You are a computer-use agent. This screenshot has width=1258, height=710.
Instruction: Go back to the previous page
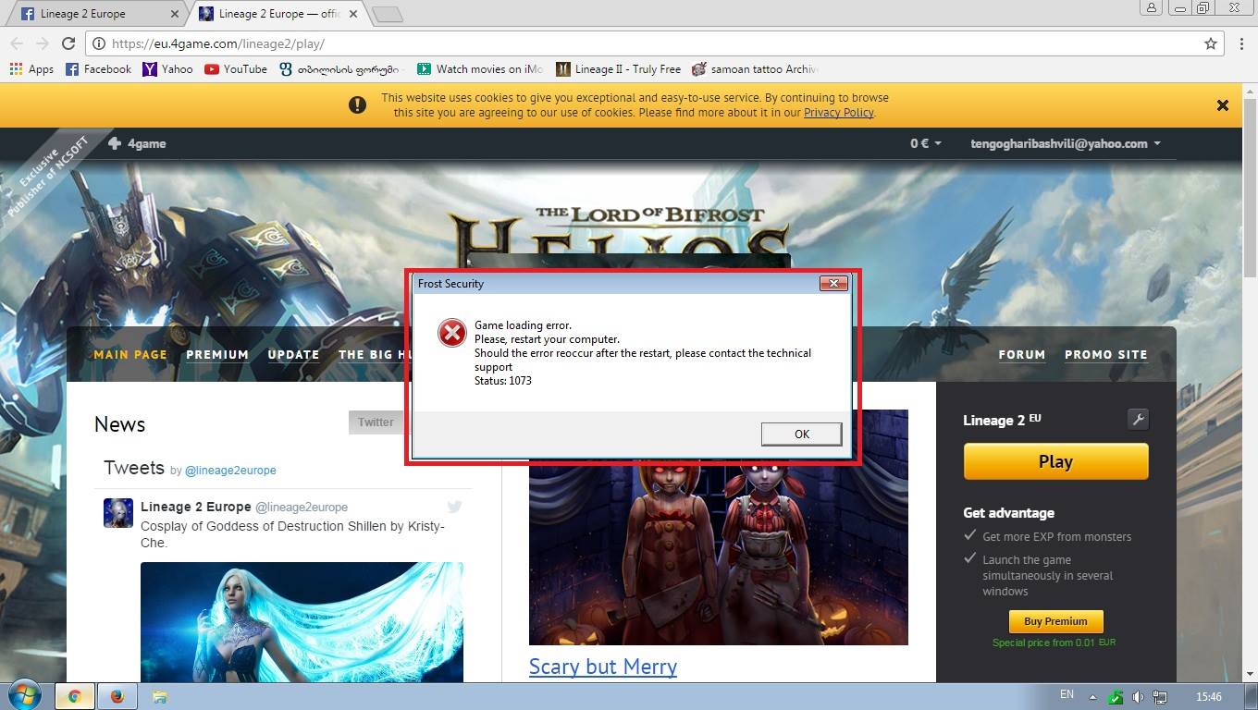(x=17, y=43)
